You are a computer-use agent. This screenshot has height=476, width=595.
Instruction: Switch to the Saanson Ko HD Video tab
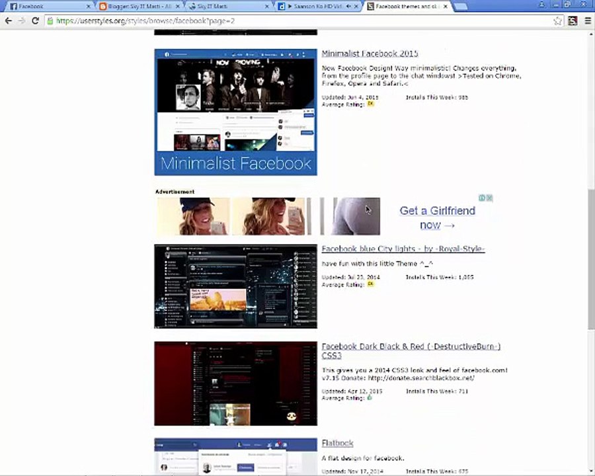[317, 7]
